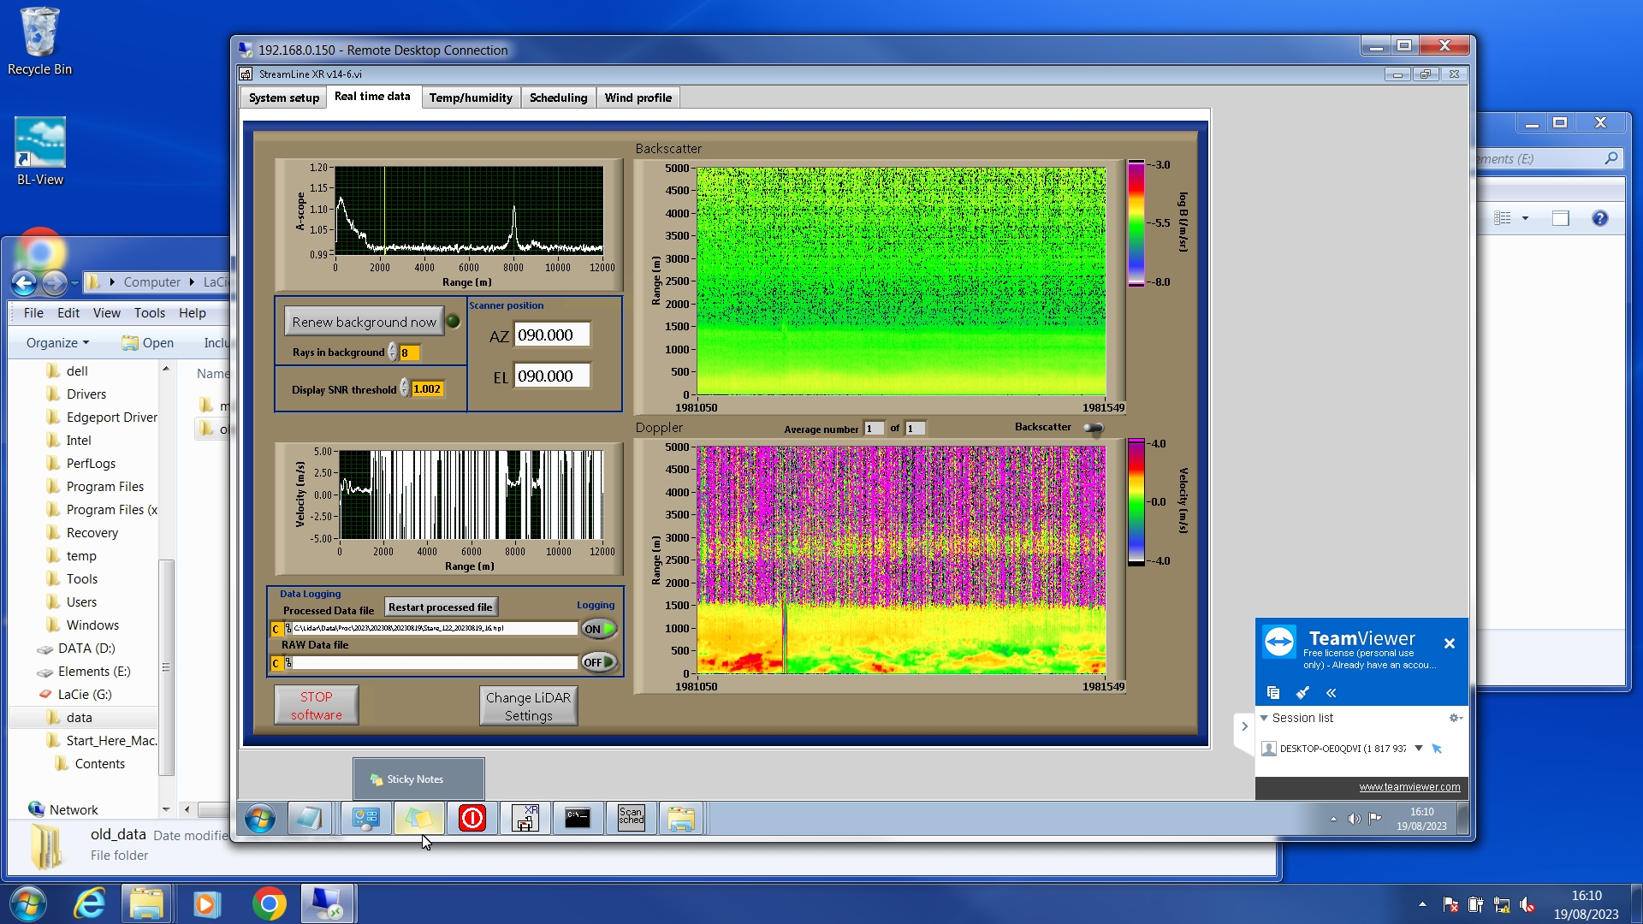Open the command prompt taskbar icon
This screenshot has width=1643, height=924.
pyautogui.click(x=578, y=819)
